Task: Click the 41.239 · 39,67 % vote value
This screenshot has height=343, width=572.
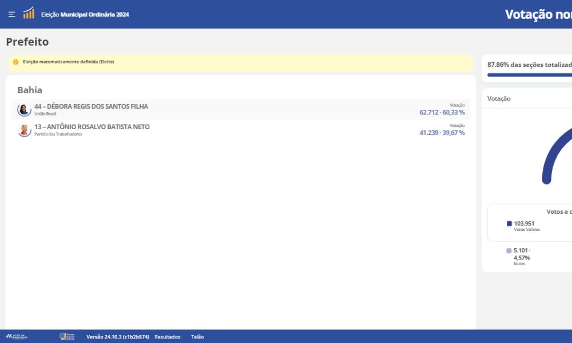Action: 442,133
